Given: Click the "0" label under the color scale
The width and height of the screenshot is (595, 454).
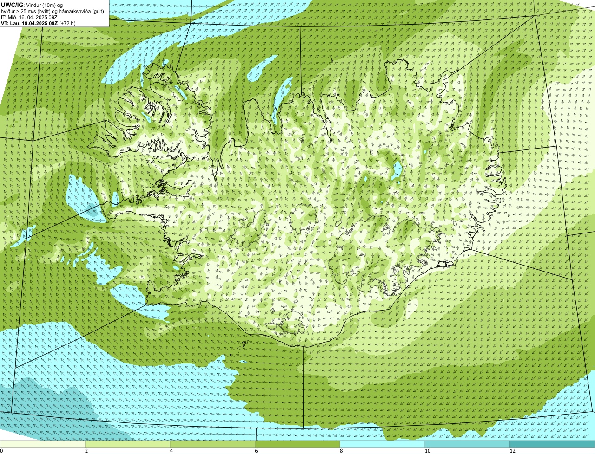Looking at the screenshot, I should click(x=1, y=451).
